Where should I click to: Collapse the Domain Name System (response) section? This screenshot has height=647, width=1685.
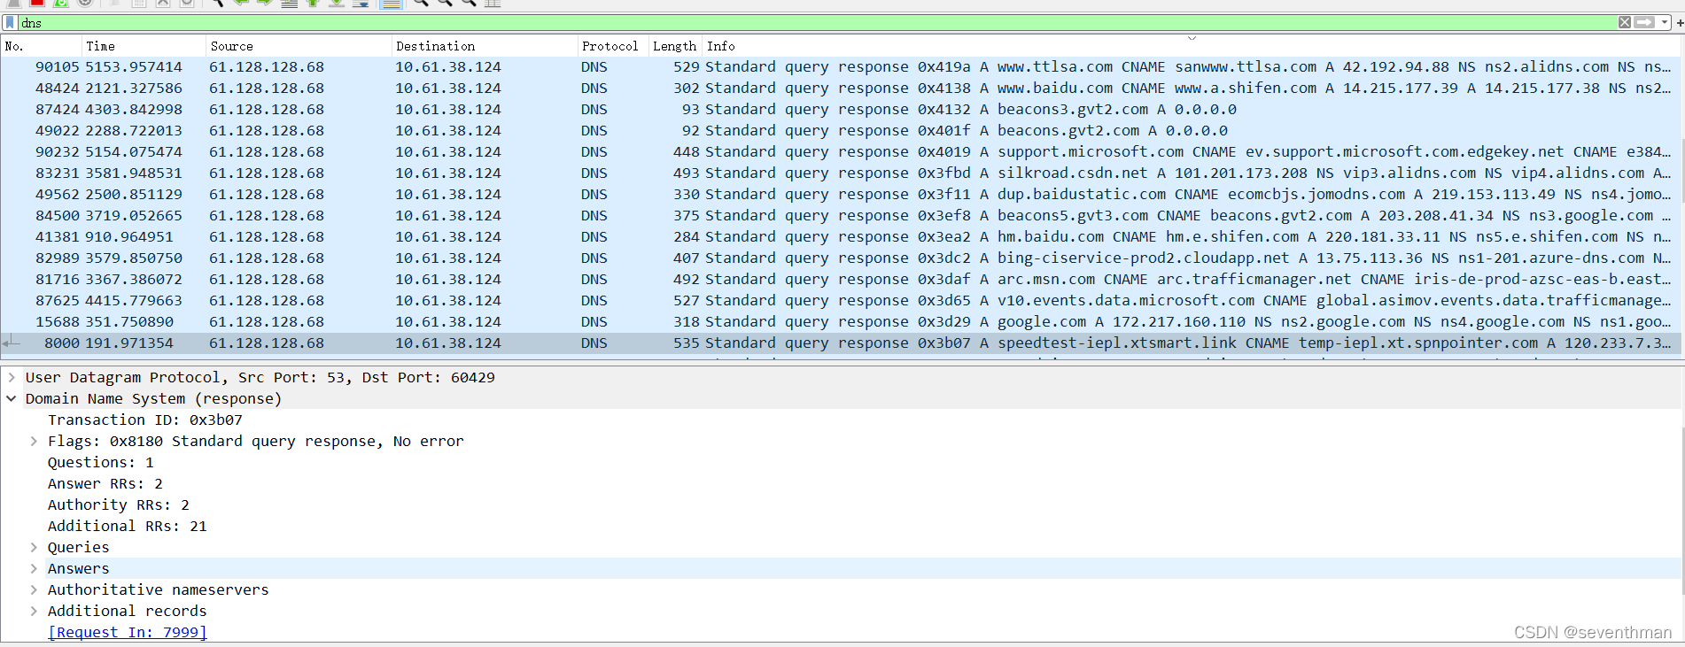coord(12,398)
